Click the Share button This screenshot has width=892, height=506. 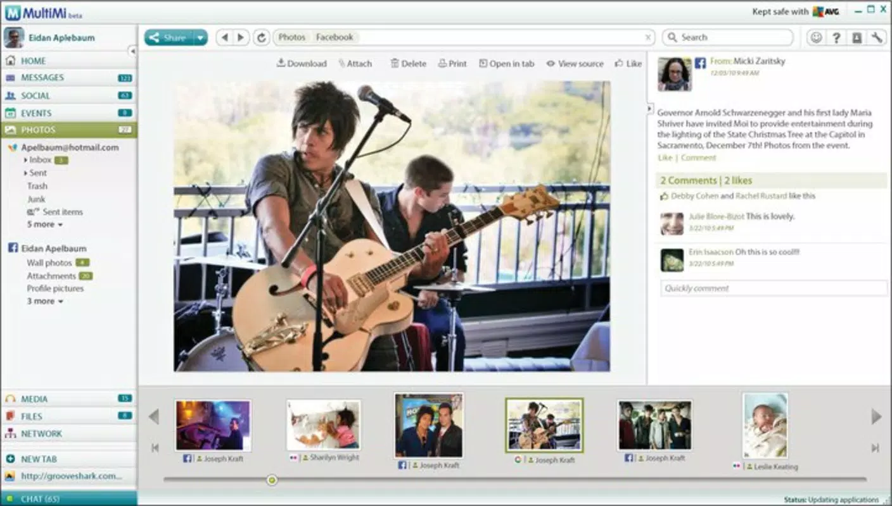tap(169, 37)
